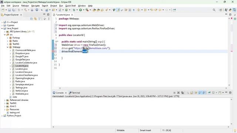Select Dropdown.java in Project Explorer
Image resolution: width=237 pixels, height=133 pixels.
coord(22,53)
